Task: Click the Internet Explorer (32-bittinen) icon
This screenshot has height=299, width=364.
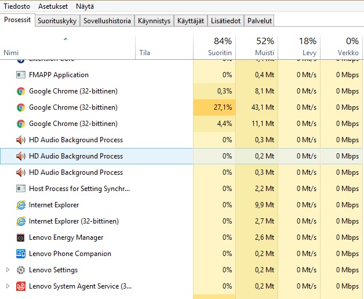Action: tap(21, 221)
